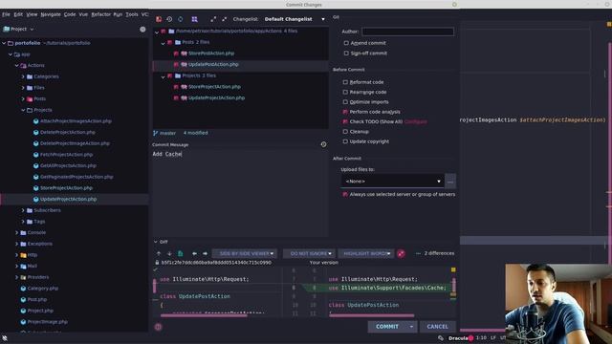Uncheck the UpdatePostAction.php change checkbox
The height and width of the screenshot is (344, 612).
[x=176, y=64]
